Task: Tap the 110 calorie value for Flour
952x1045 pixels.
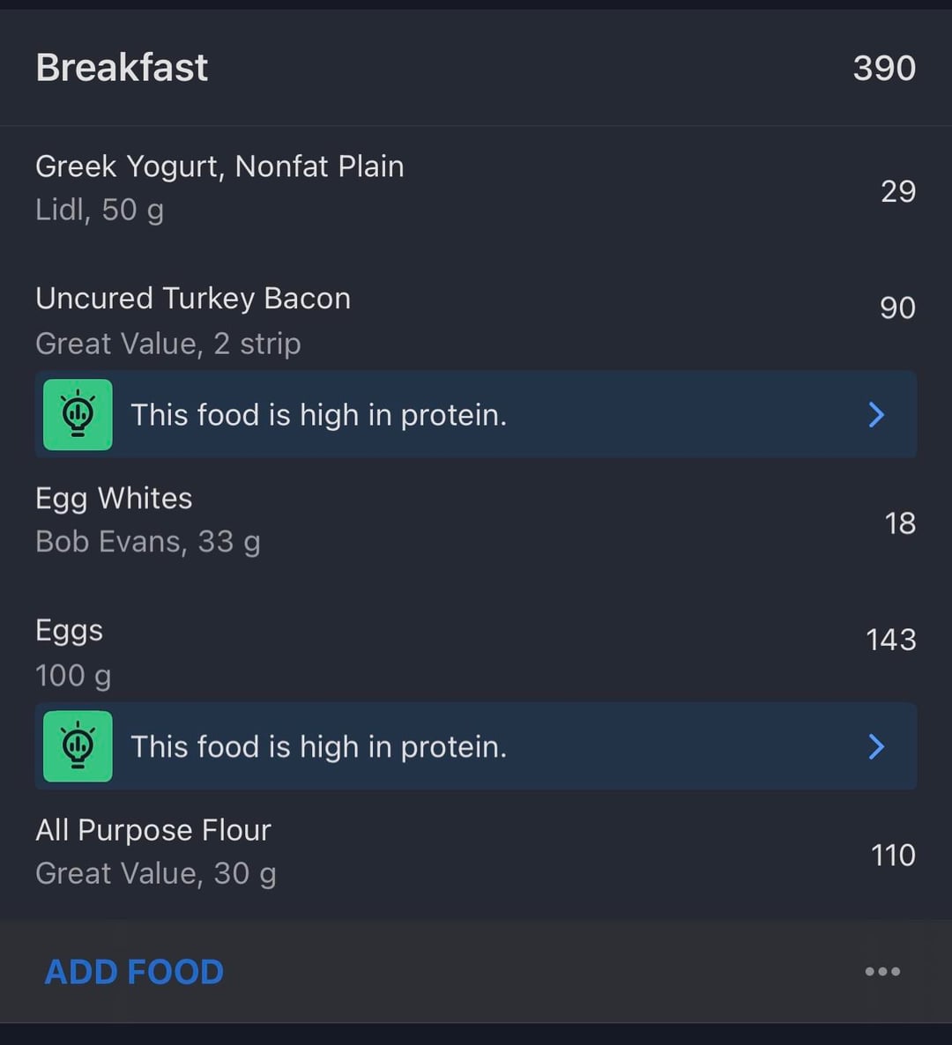Action: 893,856
